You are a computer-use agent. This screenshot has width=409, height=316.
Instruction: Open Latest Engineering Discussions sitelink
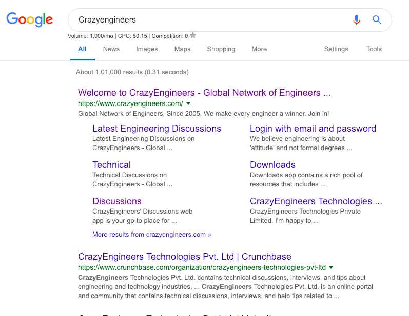[157, 129]
